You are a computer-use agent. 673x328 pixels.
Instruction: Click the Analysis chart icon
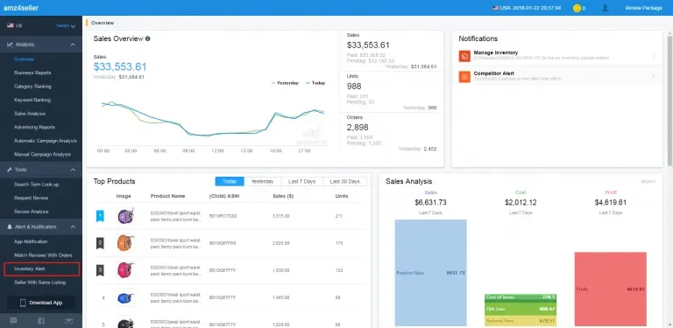[x=10, y=45]
